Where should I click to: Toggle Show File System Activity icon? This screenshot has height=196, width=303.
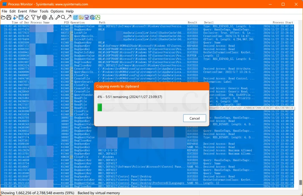pos(81,17)
